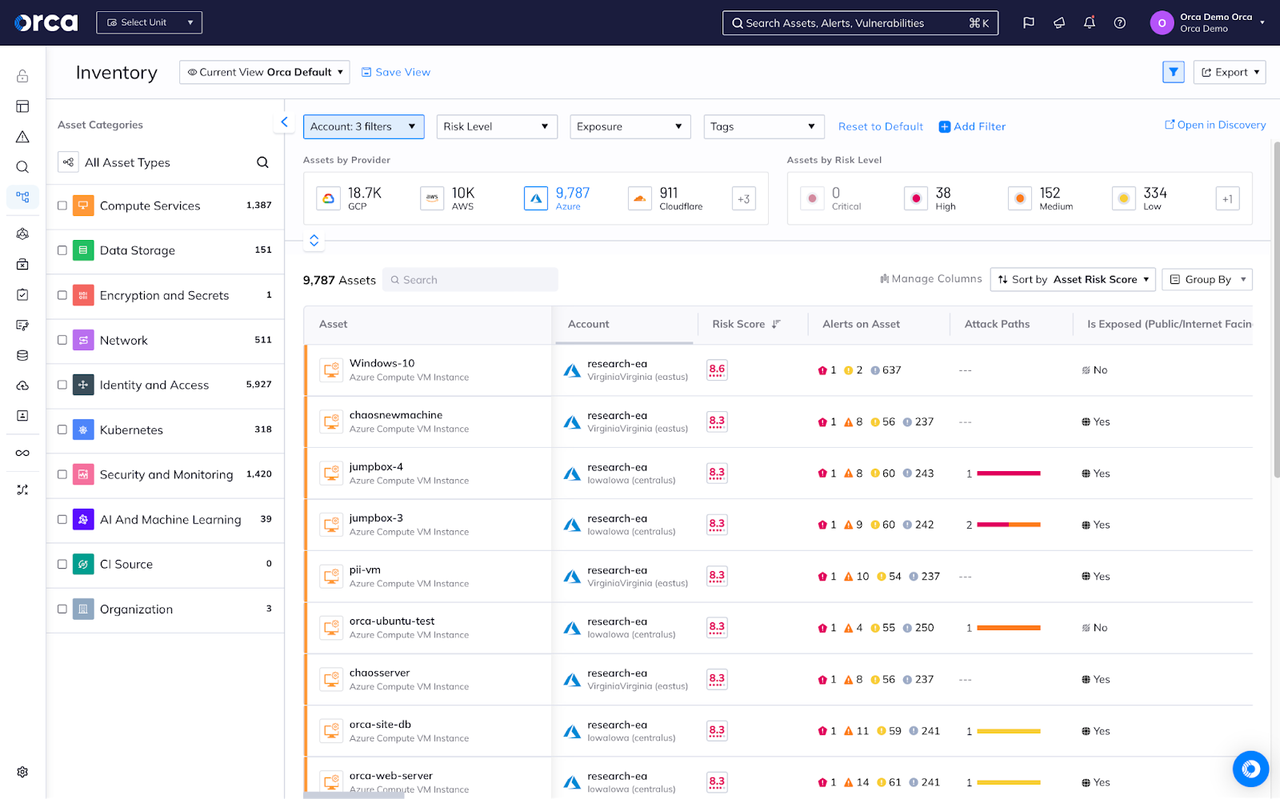
Task: Click the Export button
Action: [x=1229, y=72]
